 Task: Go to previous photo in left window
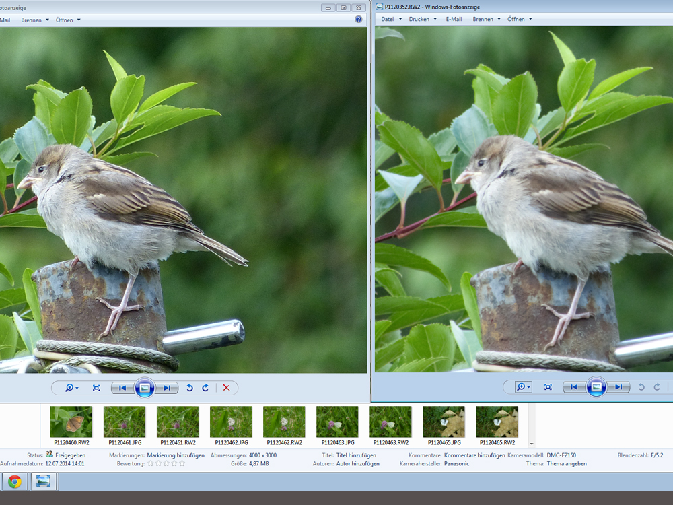pyautogui.click(x=122, y=388)
